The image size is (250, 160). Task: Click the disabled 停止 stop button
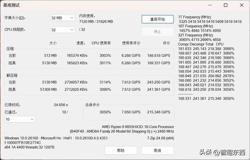tap(157, 32)
